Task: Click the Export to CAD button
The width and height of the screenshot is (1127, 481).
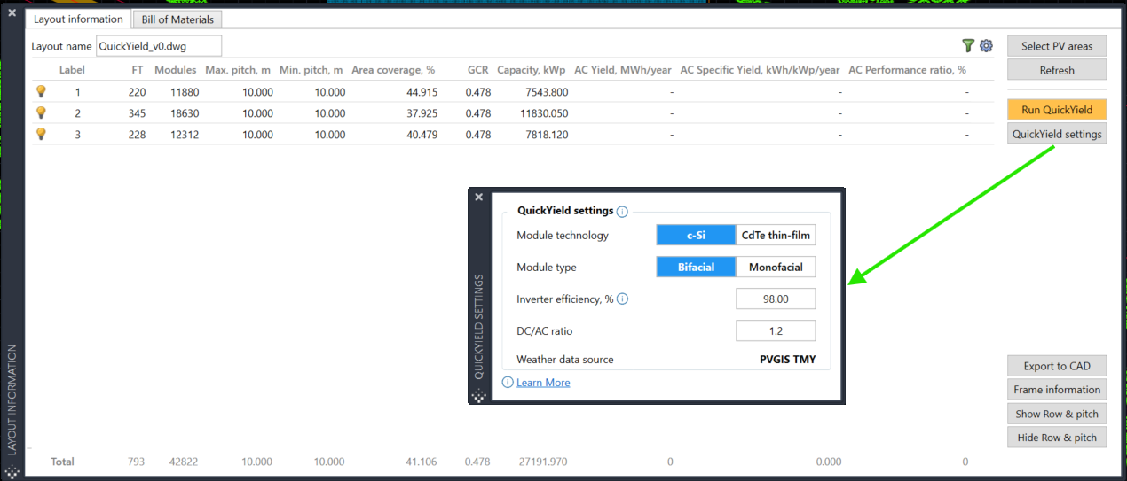Action: [1056, 366]
